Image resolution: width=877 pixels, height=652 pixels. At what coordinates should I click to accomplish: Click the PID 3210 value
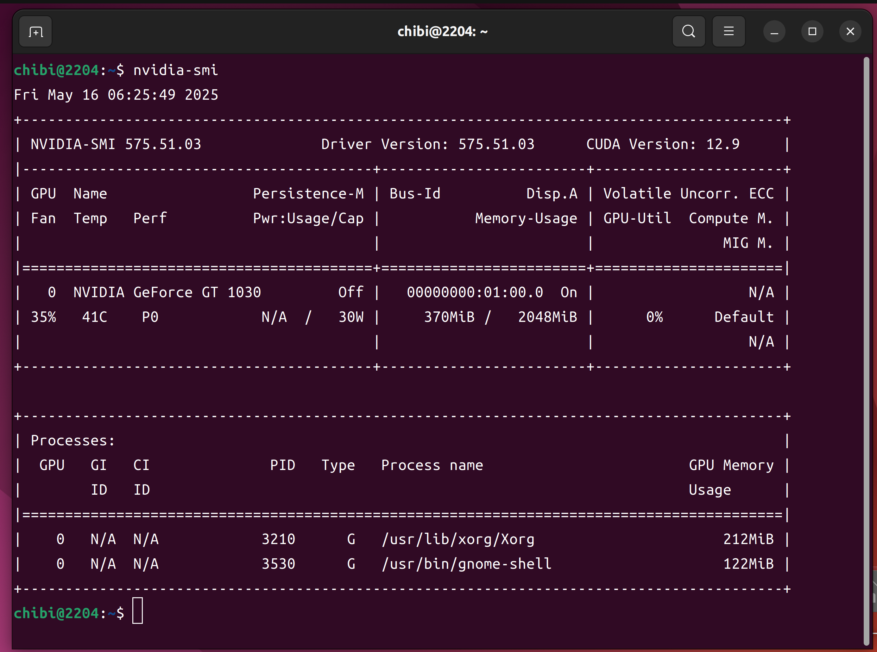[278, 540]
